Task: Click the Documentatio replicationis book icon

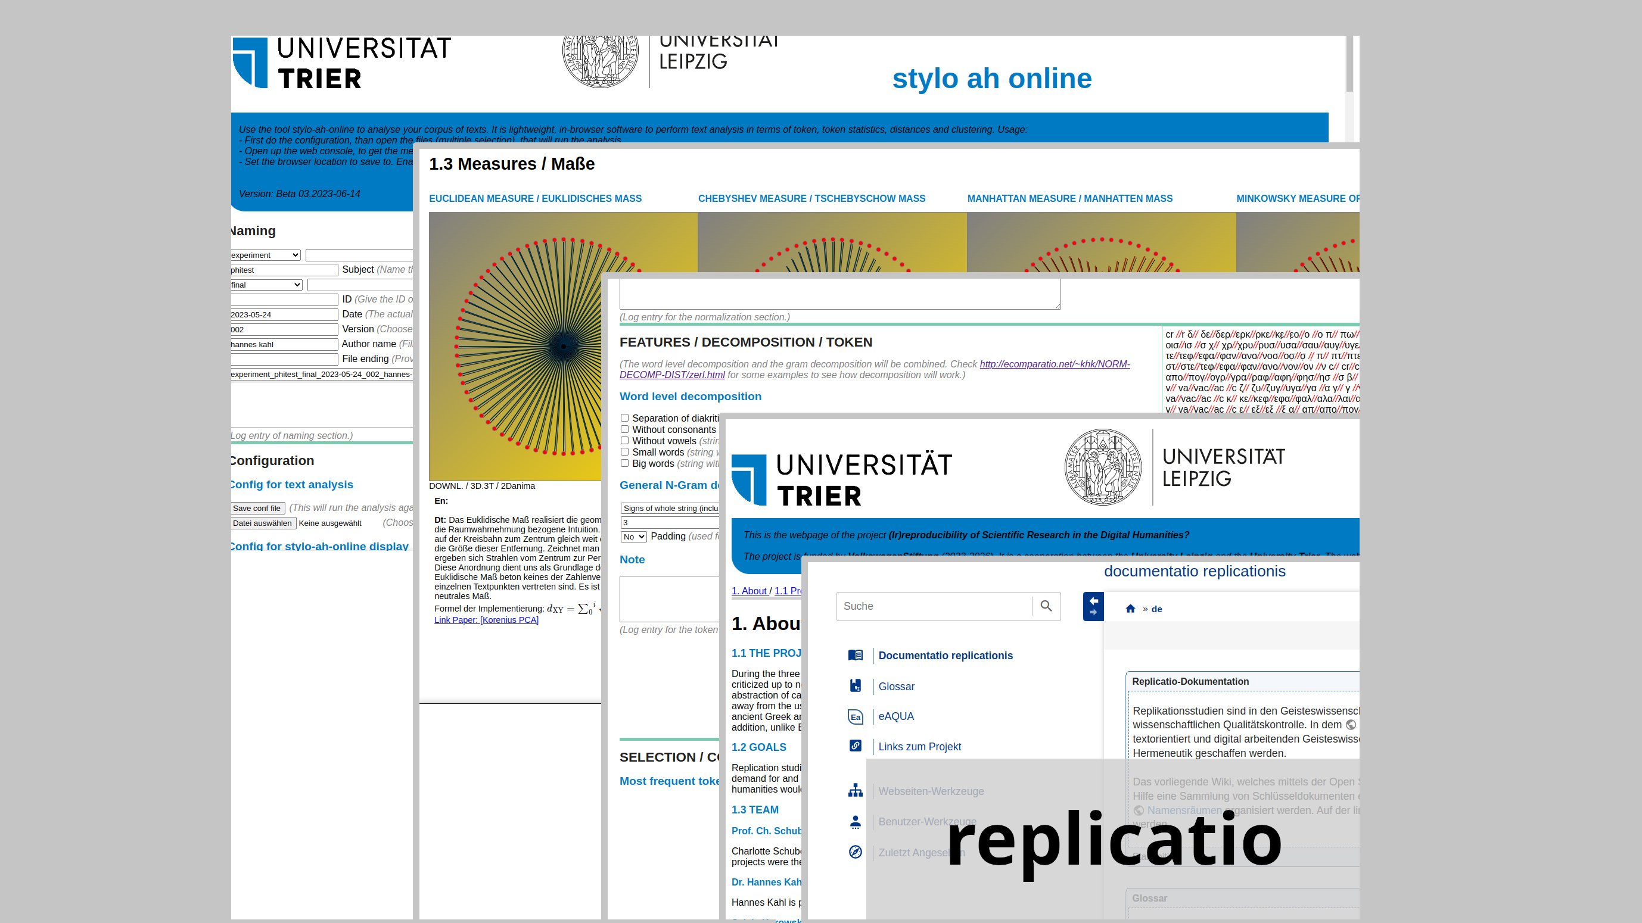Action: coord(856,656)
